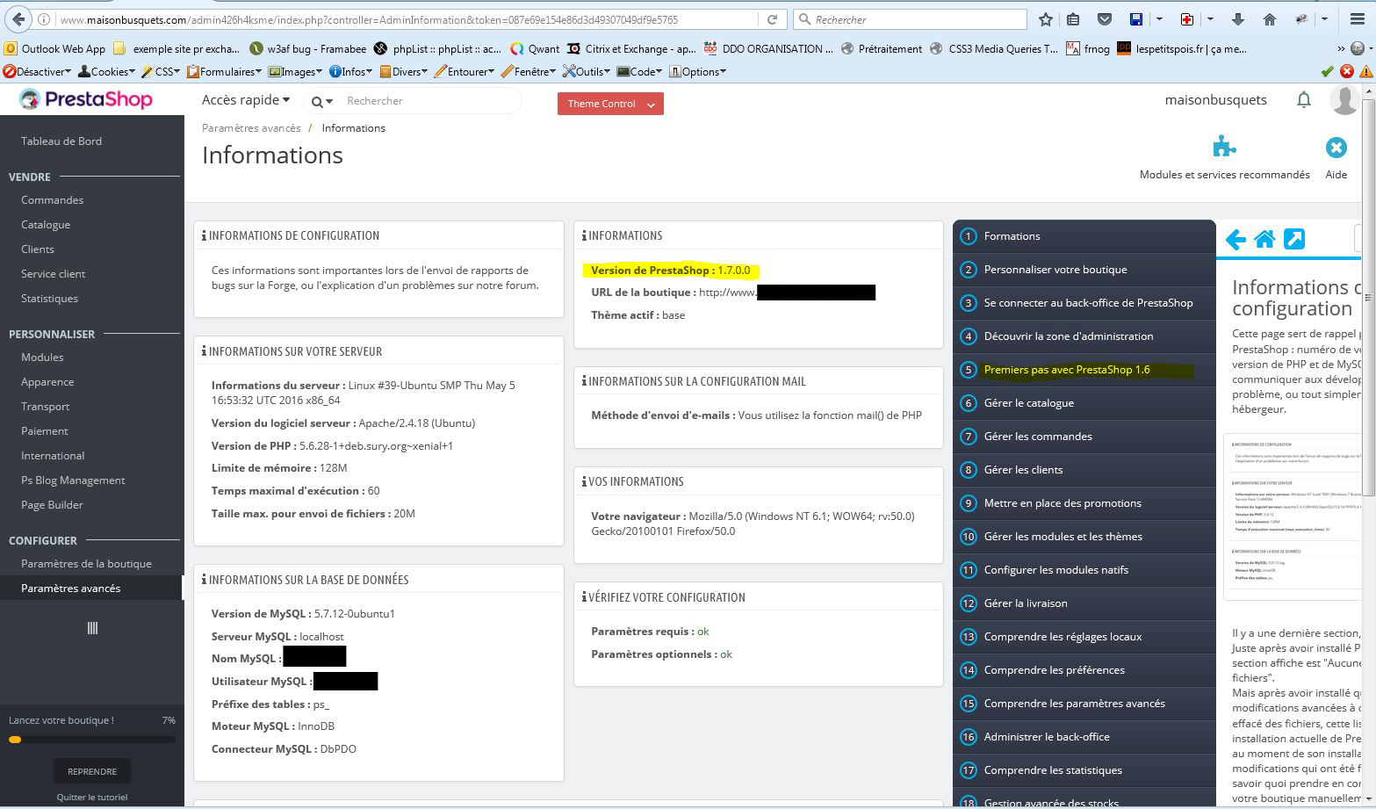Viewport: 1376px width, 809px height.
Task: Click Quitter le tutoriel link
Action: coord(92,797)
